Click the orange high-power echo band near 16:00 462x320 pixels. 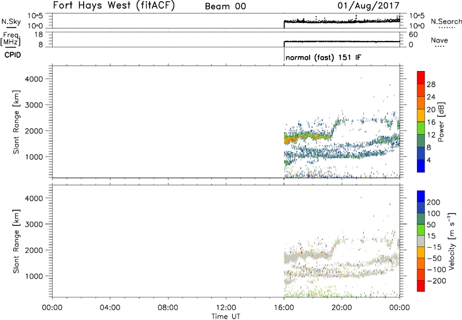[x=290, y=139]
